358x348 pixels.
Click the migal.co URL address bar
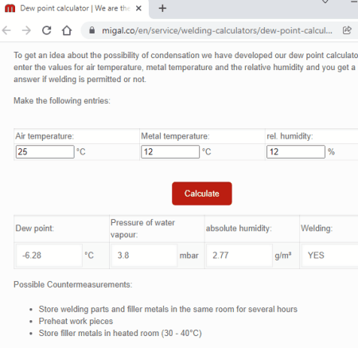pyautogui.click(x=217, y=30)
